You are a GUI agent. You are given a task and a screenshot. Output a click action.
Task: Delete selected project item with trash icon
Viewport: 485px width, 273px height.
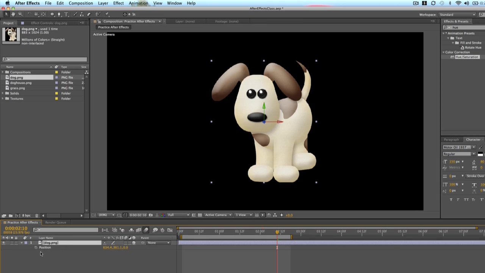click(x=37, y=216)
